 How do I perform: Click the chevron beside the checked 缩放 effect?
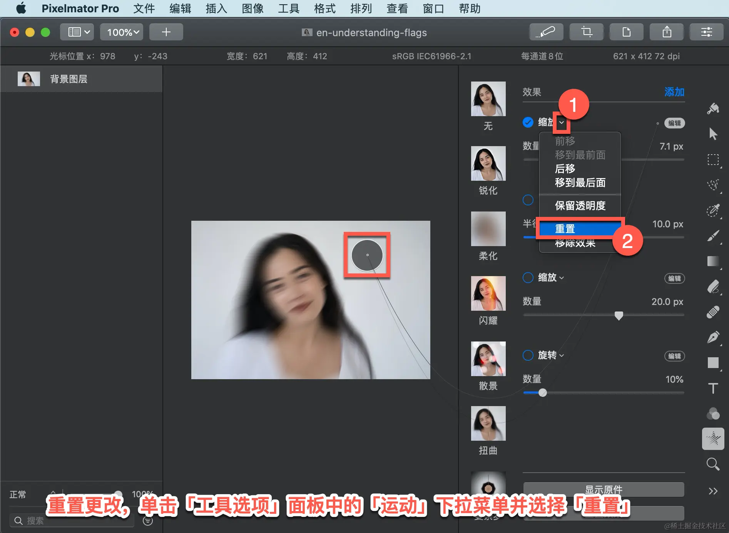pos(562,123)
